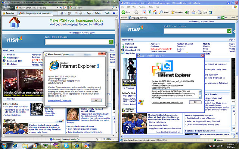The image size is (239, 149).
Task: Click the Feeds icon in IE8 command bar
Action: tap(69, 13)
